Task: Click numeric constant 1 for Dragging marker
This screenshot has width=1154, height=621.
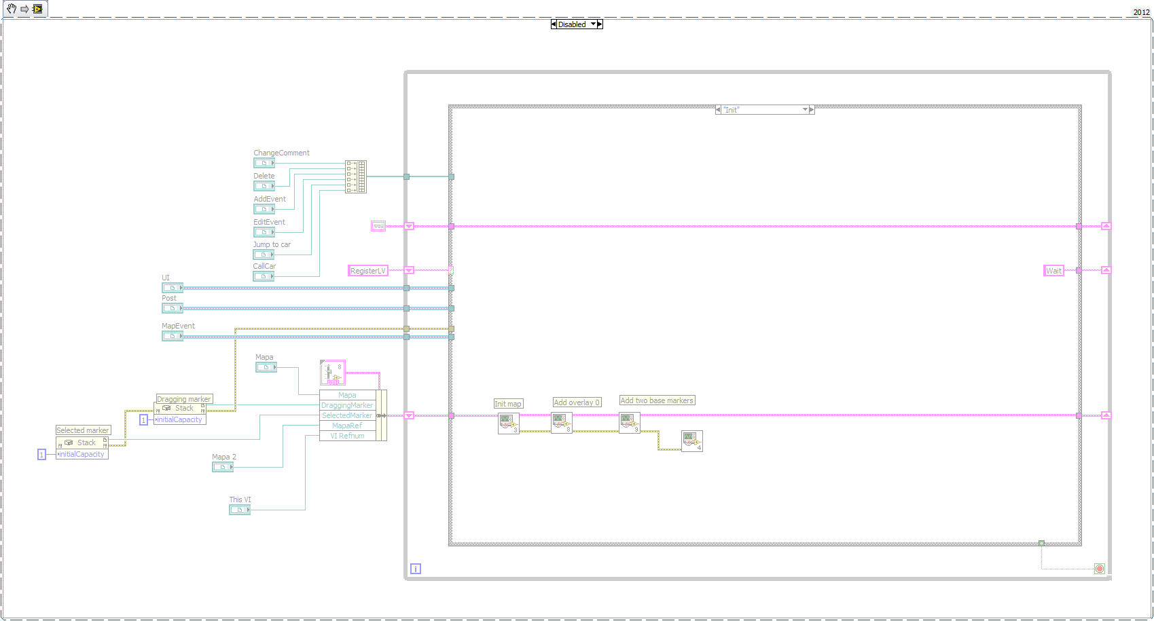Action: coord(143,420)
